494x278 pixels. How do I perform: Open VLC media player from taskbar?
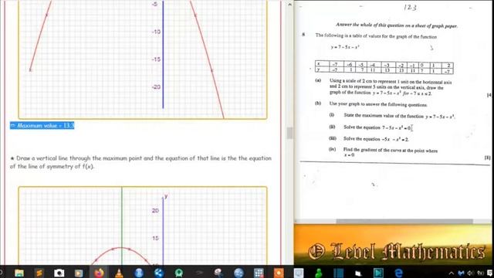click(119, 273)
